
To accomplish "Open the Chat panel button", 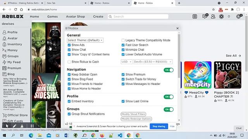I will click(x=239, y=128).
